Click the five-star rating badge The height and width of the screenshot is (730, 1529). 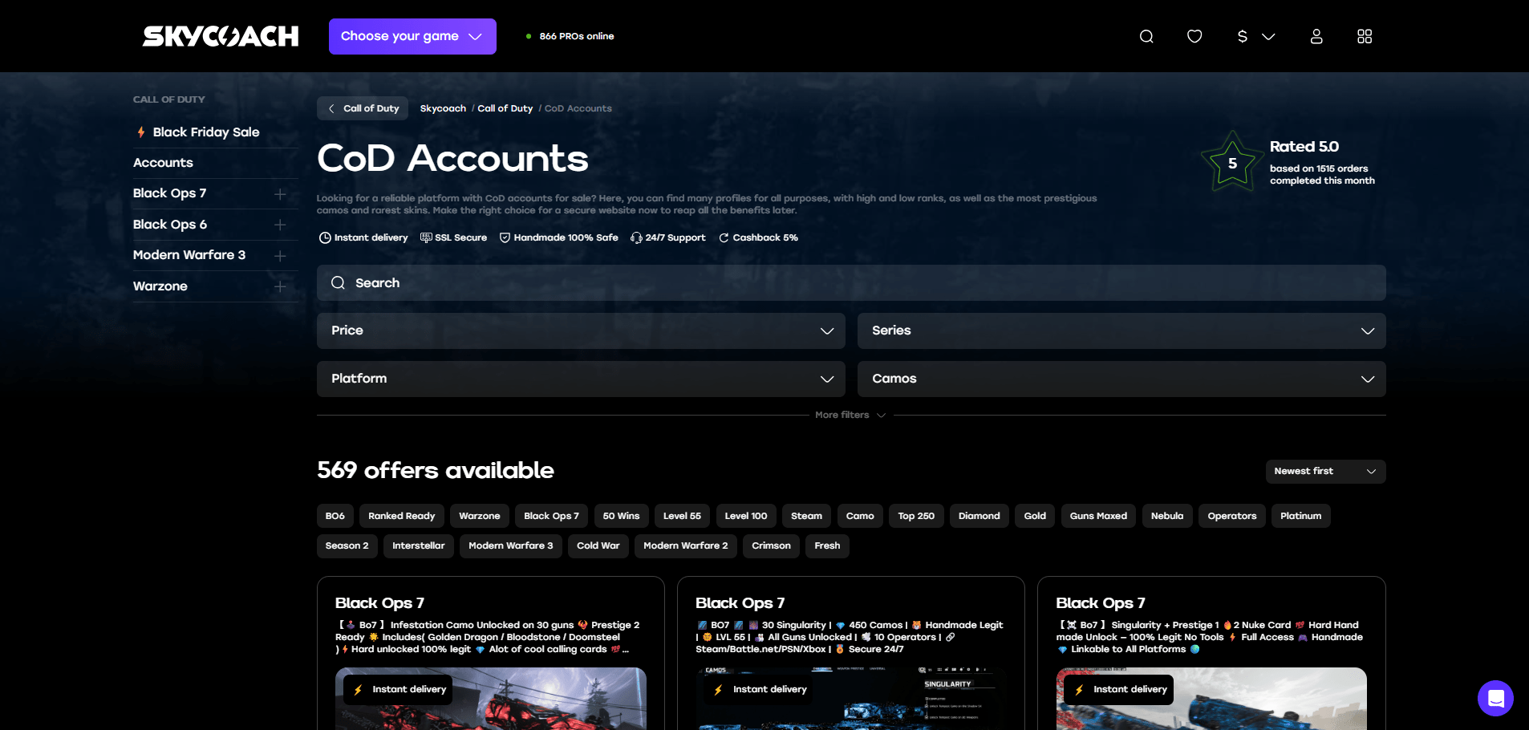(x=1231, y=163)
